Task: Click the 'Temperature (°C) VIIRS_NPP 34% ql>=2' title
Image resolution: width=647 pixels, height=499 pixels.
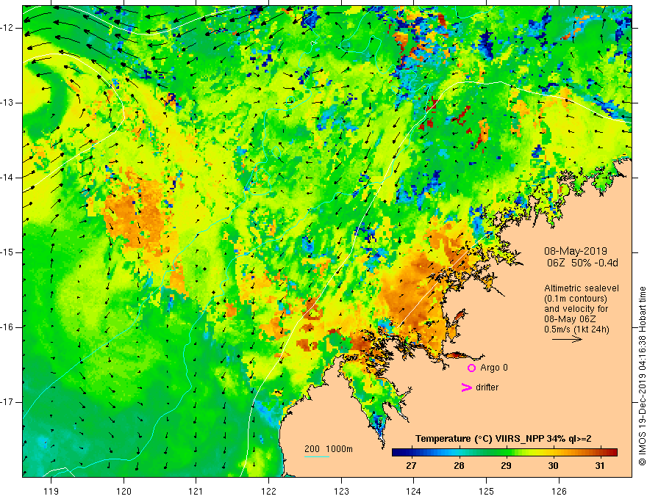Action: coord(504,439)
